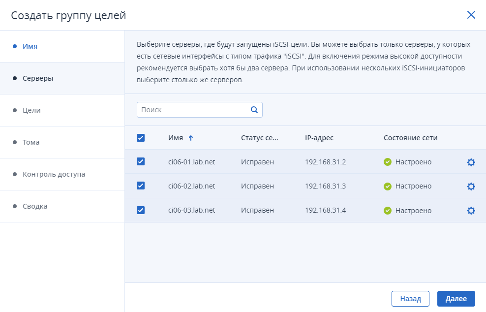
Task: Click Настроено label for ci06-03.lab.net
Action: tap(414, 211)
